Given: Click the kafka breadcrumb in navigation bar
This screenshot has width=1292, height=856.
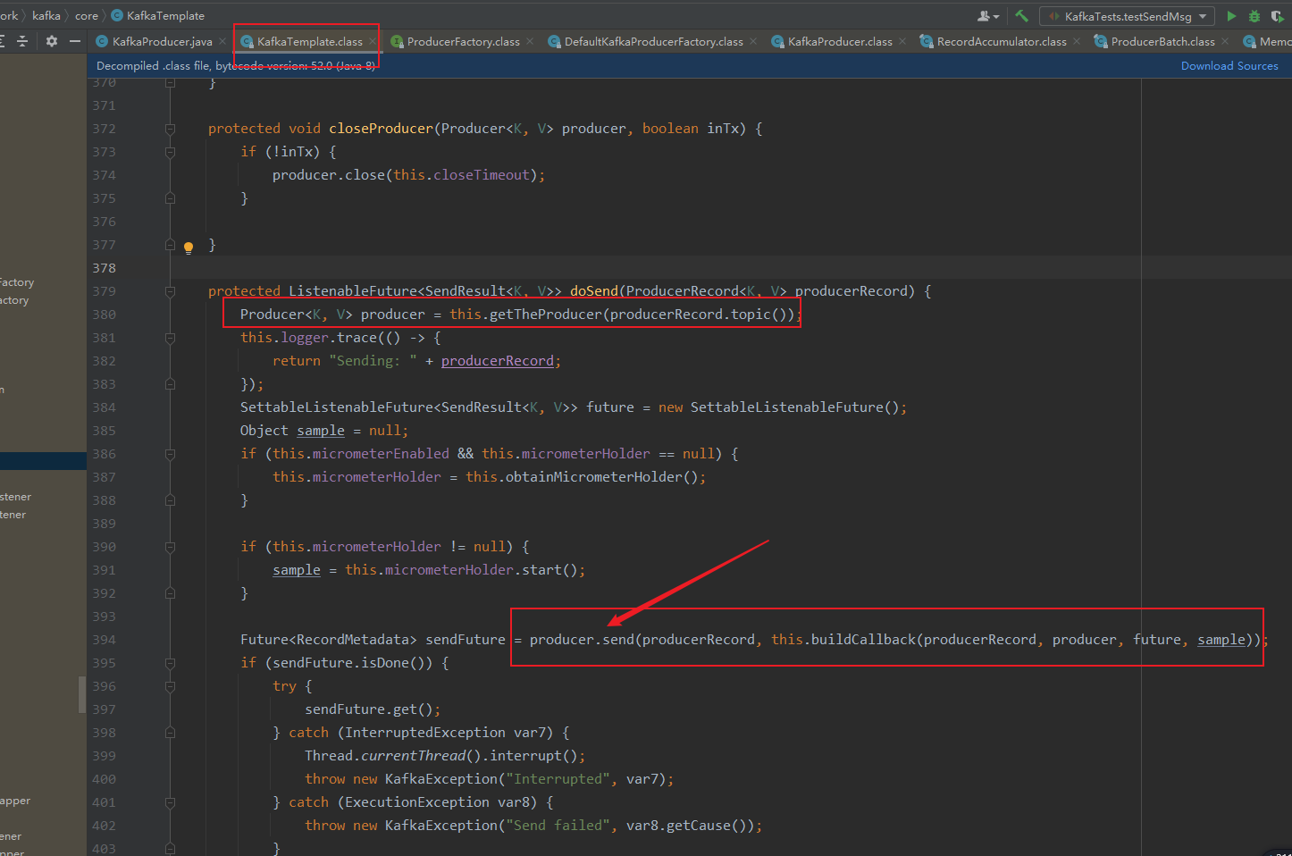Looking at the screenshot, I should click(x=46, y=16).
